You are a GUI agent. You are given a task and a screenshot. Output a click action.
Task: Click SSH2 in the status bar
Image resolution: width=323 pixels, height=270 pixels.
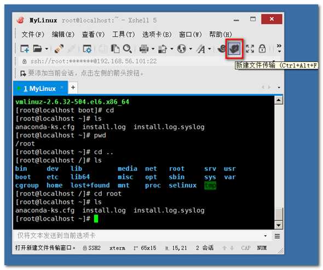[91, 248]
